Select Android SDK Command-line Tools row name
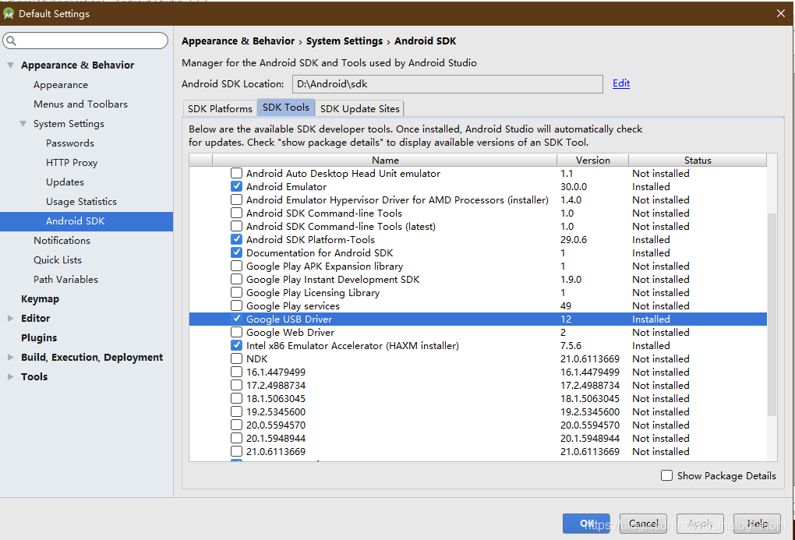The height and width of the screenshot is (540, 795). (324, 213)
